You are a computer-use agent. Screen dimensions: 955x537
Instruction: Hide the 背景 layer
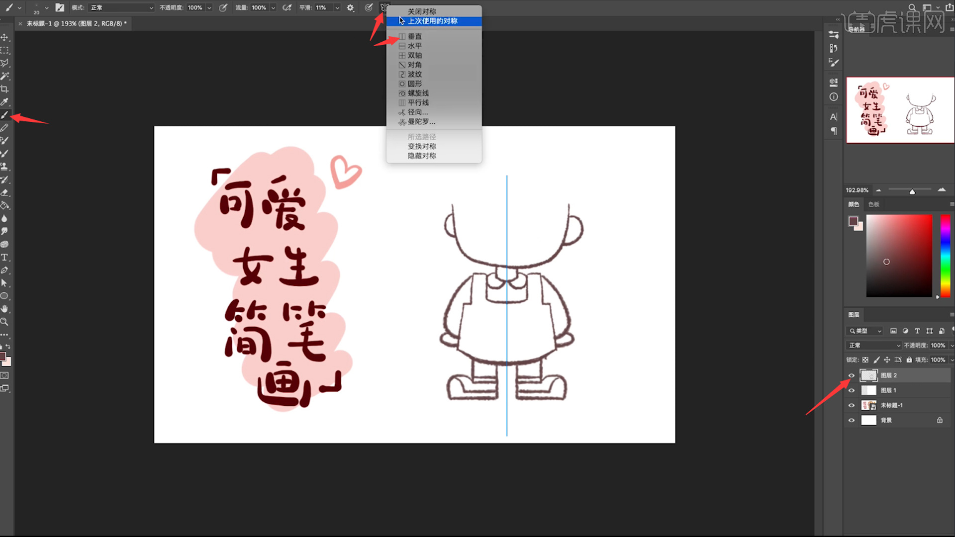point(852,420)
